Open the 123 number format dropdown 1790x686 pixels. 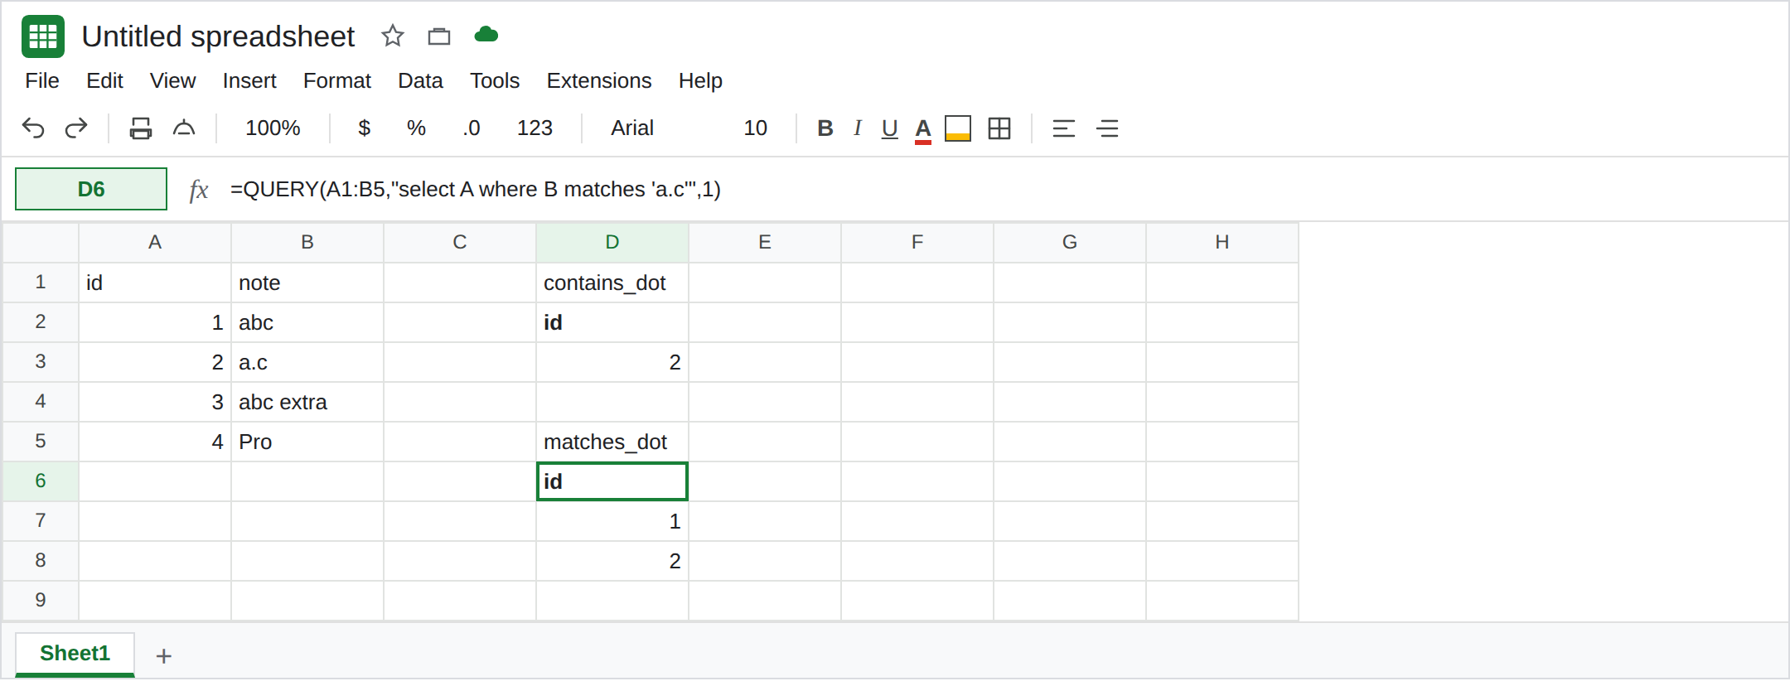[x=535, y=128]
